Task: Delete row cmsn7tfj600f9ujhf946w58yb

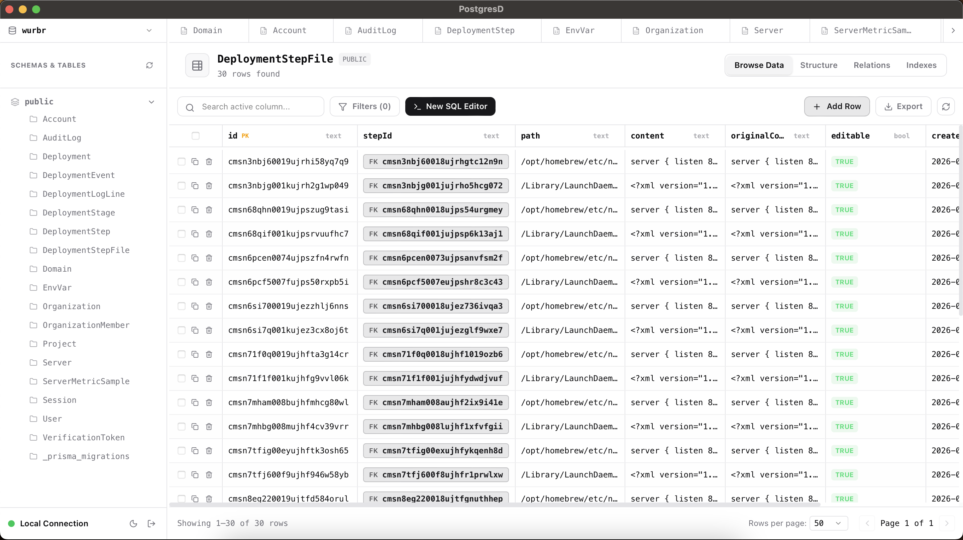Action: pos(209,474)
